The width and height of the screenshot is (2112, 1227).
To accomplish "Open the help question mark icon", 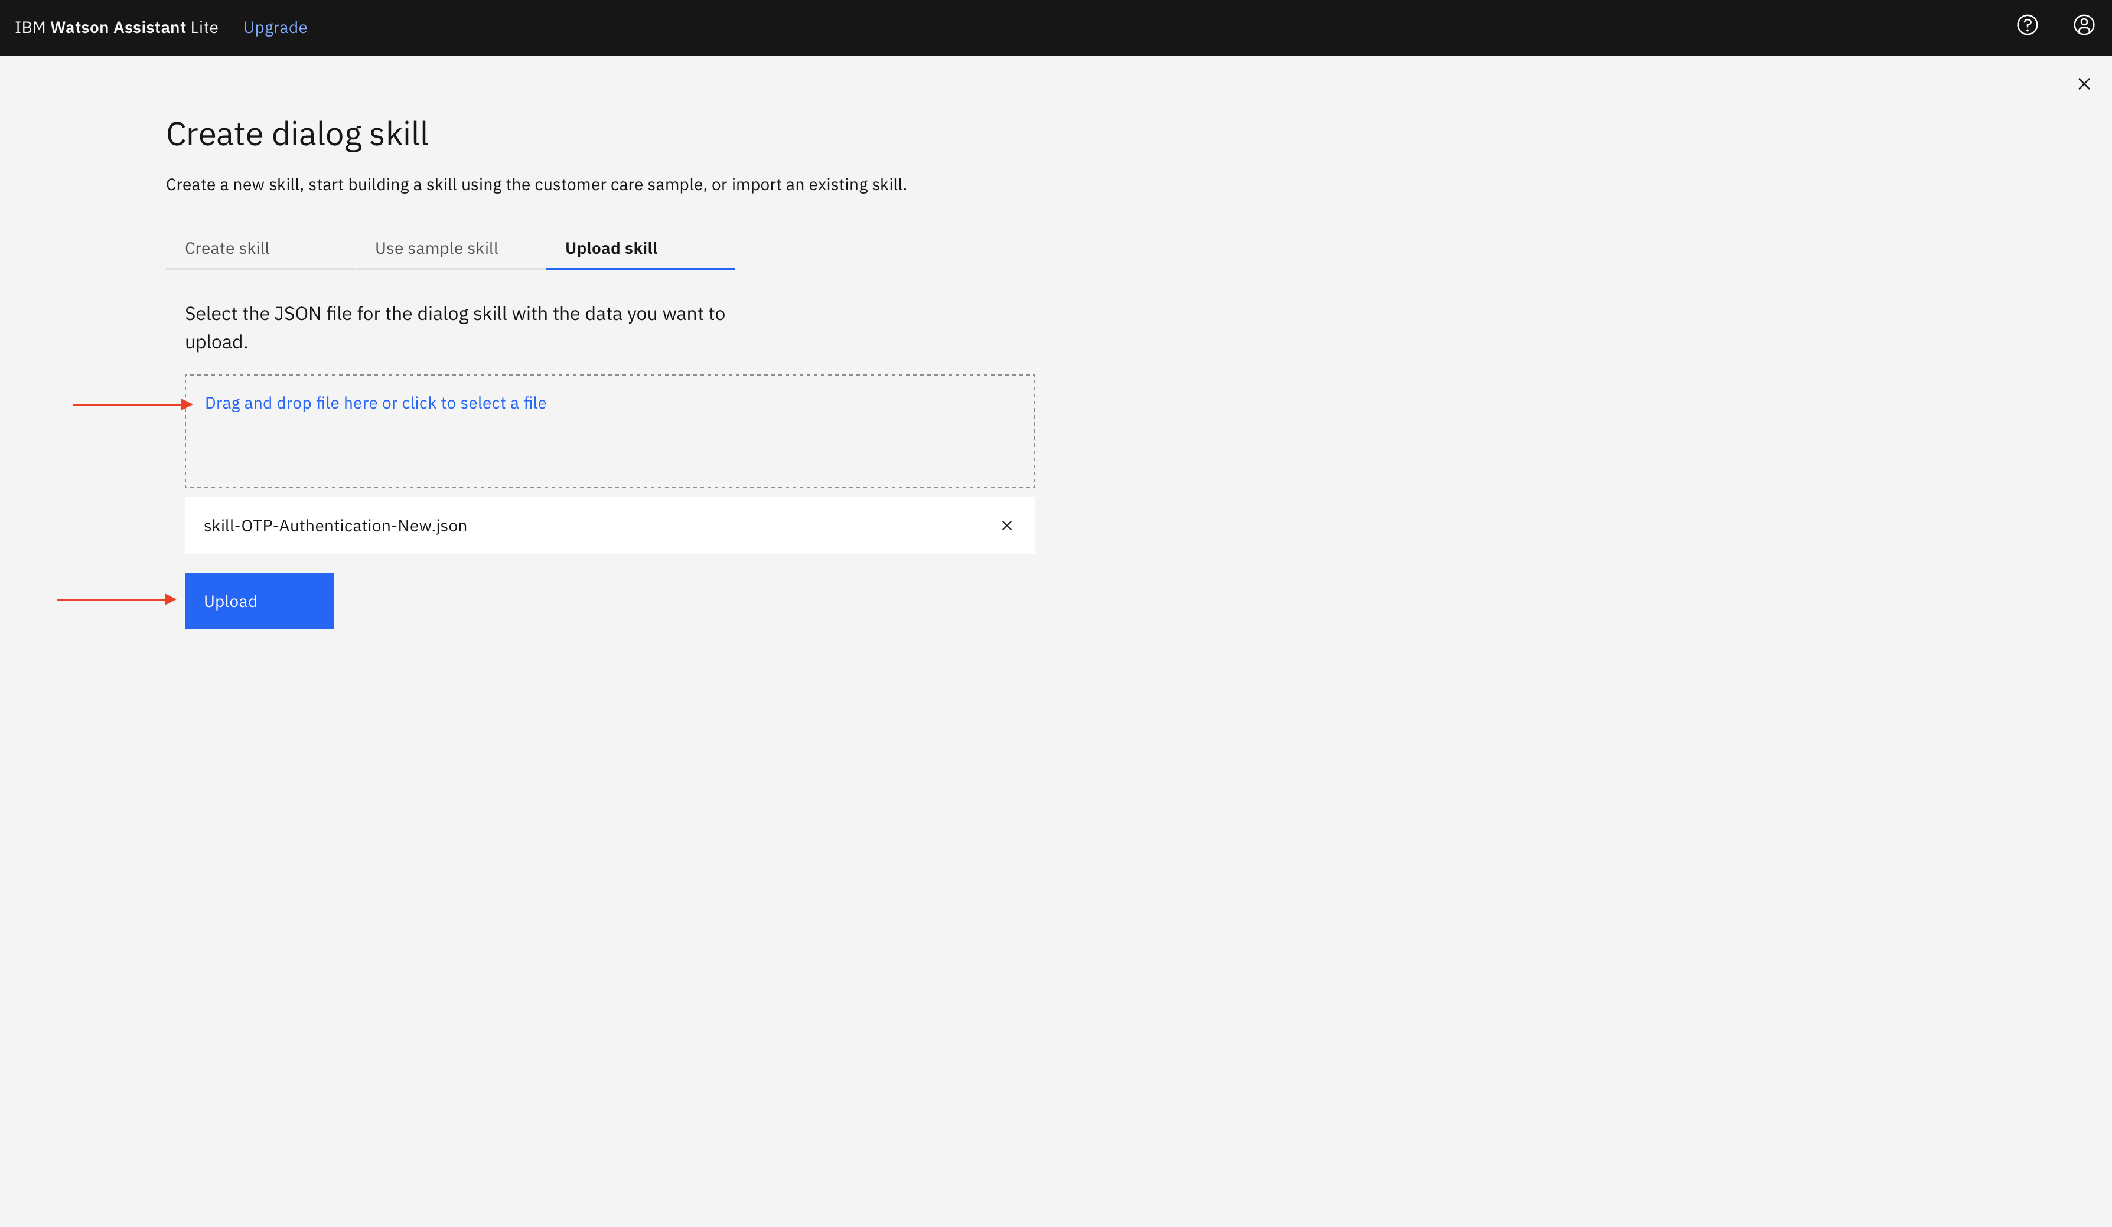I will [2026, 25].
